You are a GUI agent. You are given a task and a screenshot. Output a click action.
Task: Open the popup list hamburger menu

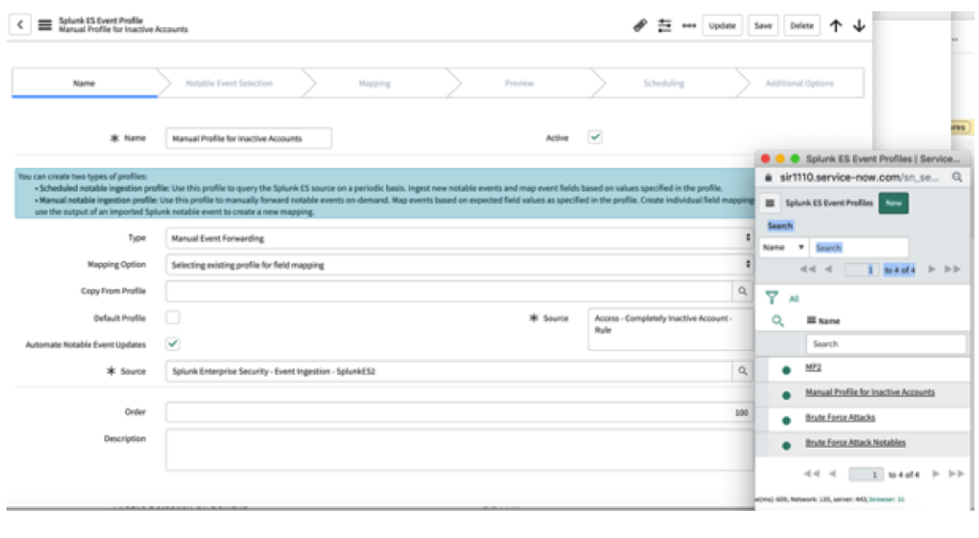coord(769,203)
